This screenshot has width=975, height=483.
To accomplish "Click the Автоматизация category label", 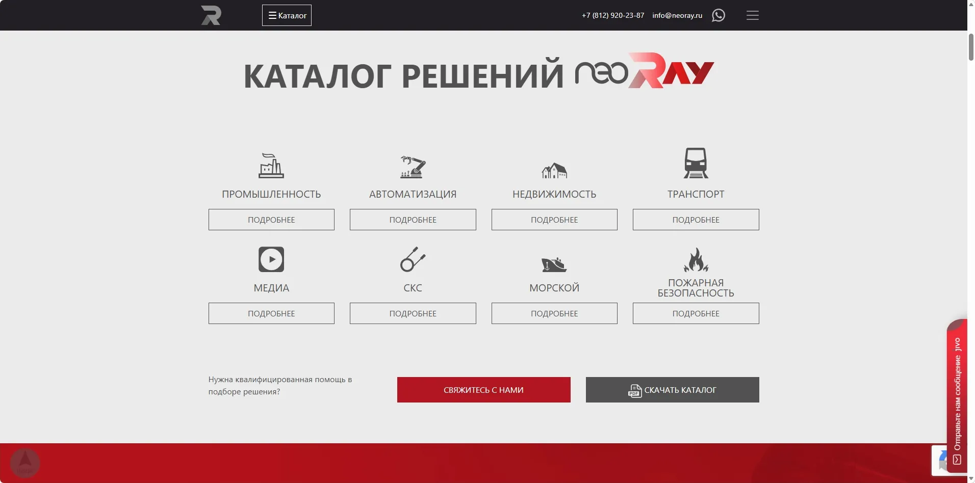I will coord(413,194).
